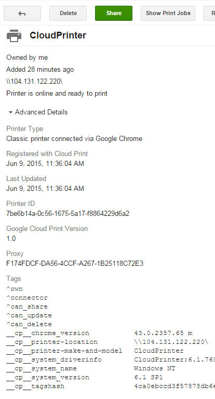Click the Printer is online status text
The width and height of the screenshot is (215, 399).
[x=57, y=94]
